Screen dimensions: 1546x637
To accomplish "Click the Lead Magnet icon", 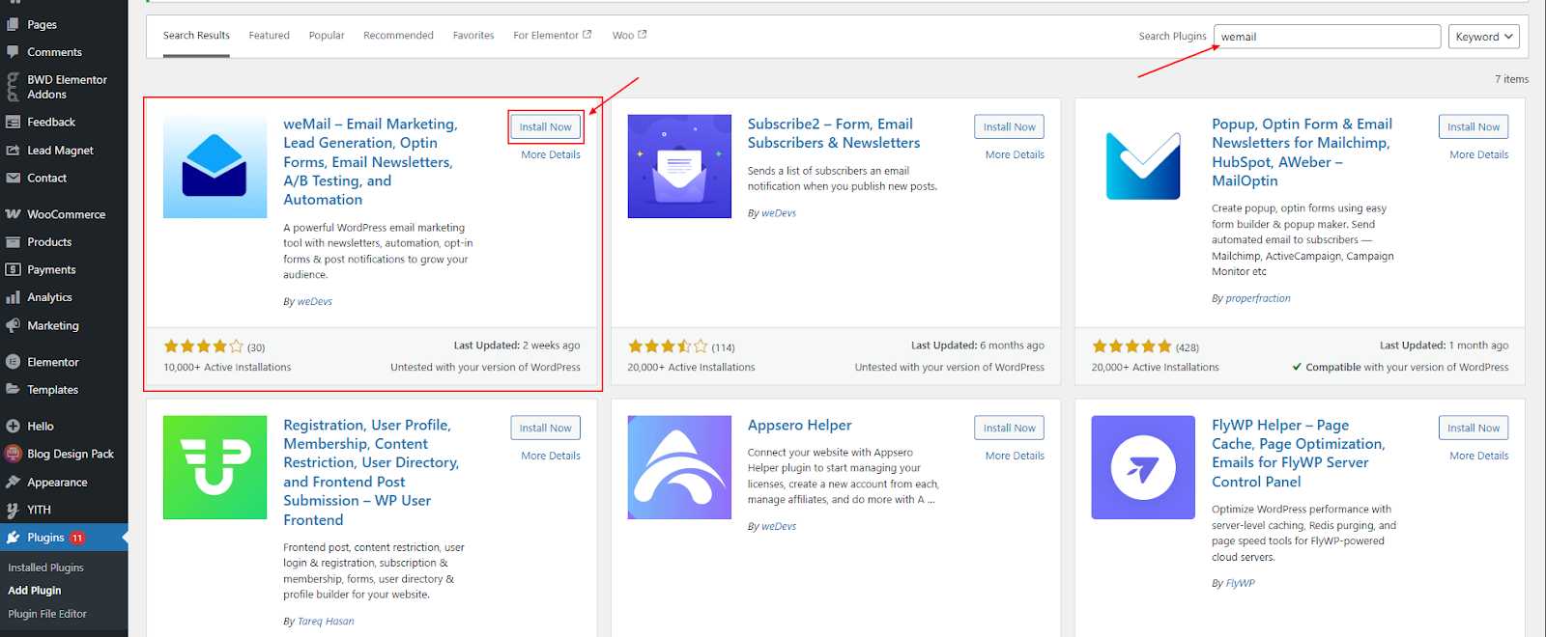I will (13, 151).
